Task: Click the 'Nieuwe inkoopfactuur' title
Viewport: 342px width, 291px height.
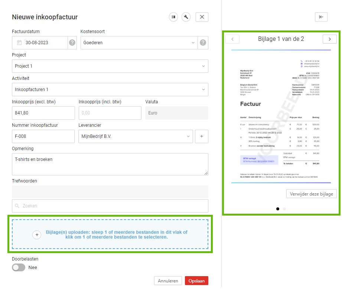Action: coord(45,17)
